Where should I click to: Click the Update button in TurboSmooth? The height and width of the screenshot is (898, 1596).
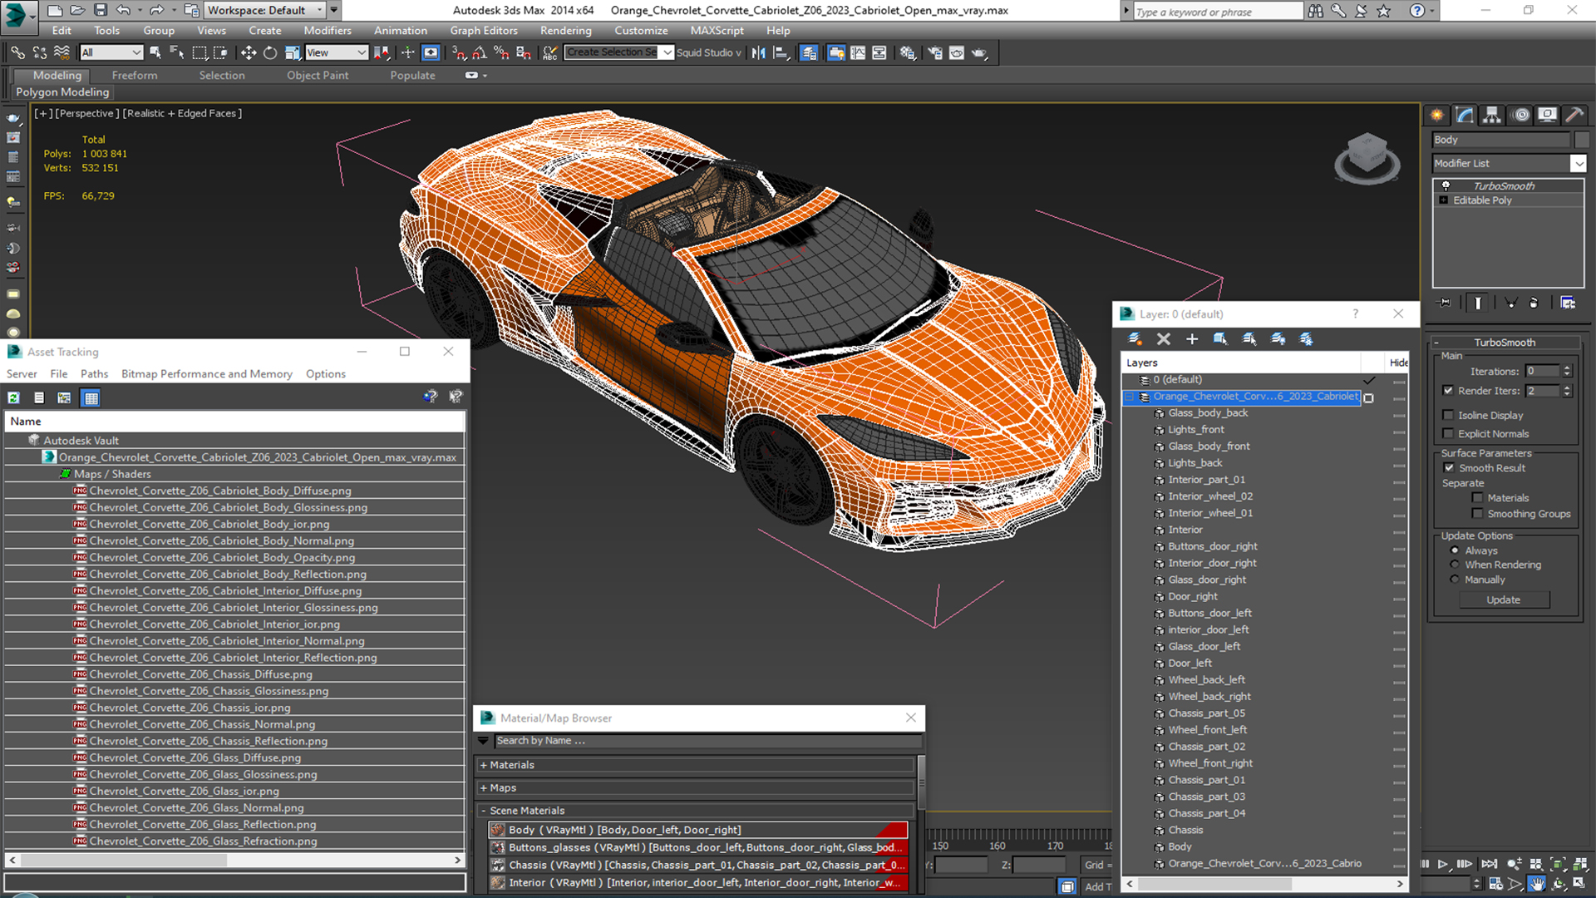1503,599
